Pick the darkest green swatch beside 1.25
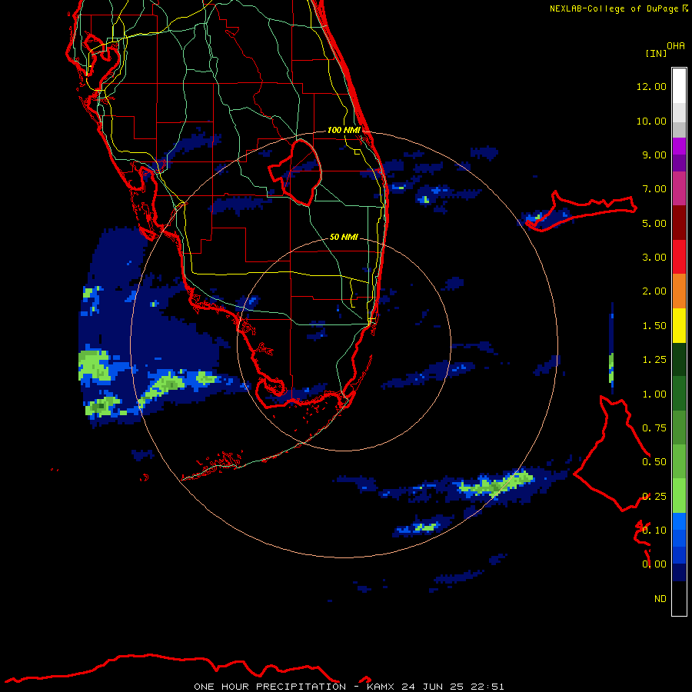The width and height of the screenshot is (692, 692). 679,360
